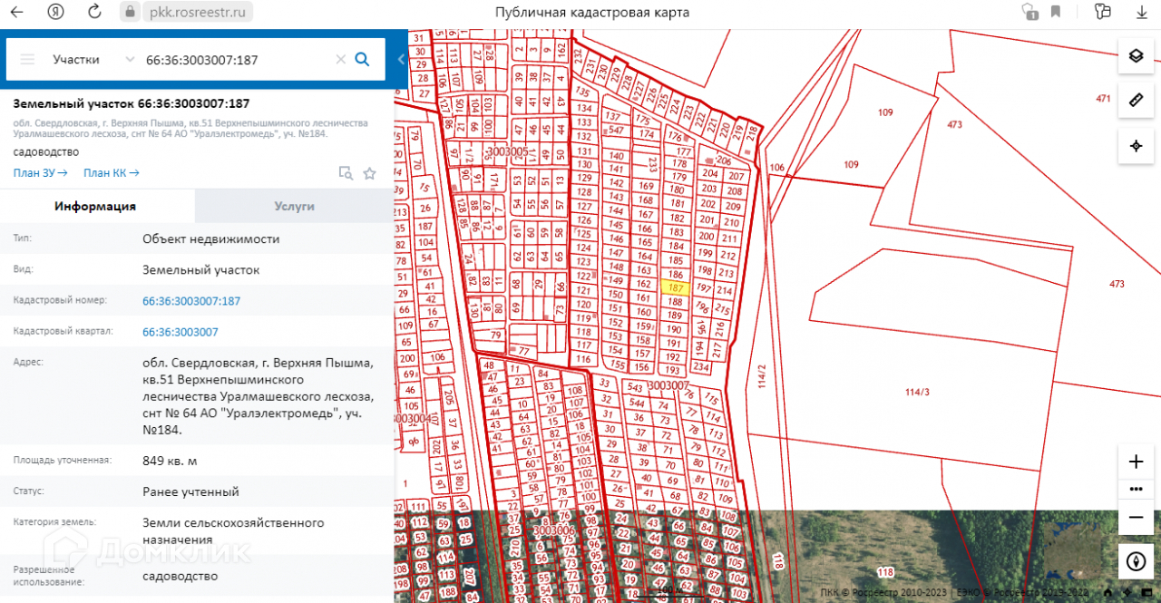The height and width of the screenshot is (603, 1161).
Task: Bookmark this page with bookmark icon
Action: coord(1056,12)
